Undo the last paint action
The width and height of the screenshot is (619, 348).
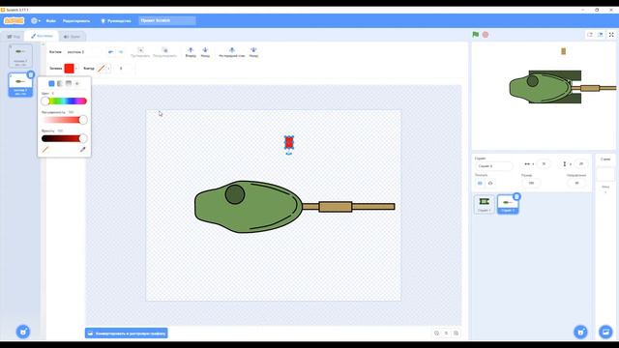click(110, 51)
